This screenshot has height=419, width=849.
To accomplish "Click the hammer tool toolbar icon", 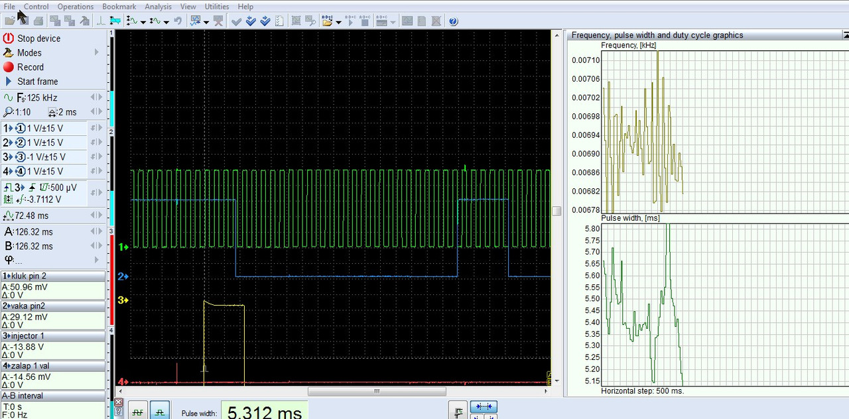I will [x=84, y=21].
